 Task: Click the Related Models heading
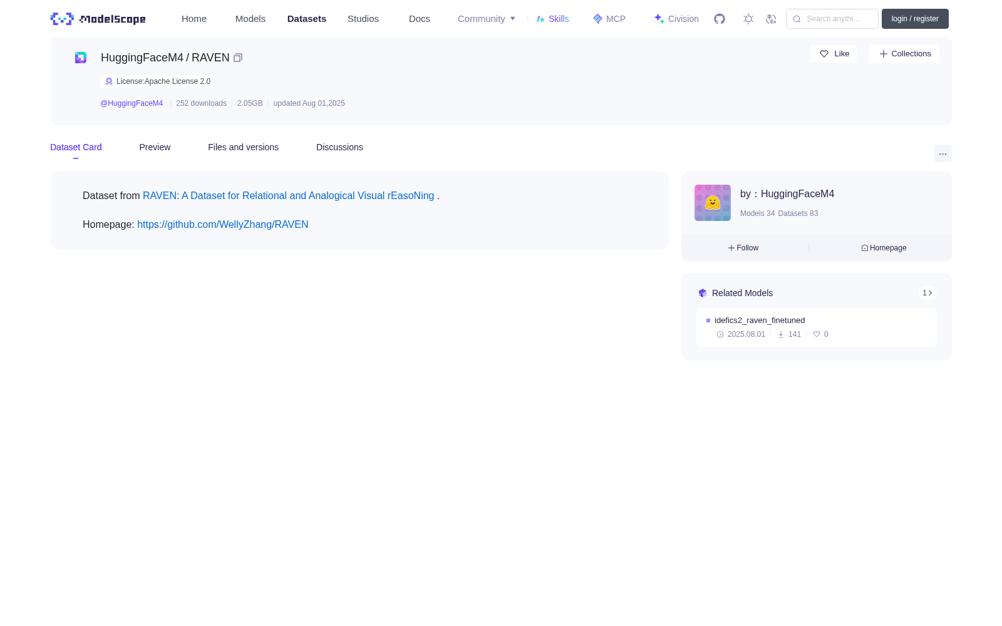(743, 293)
